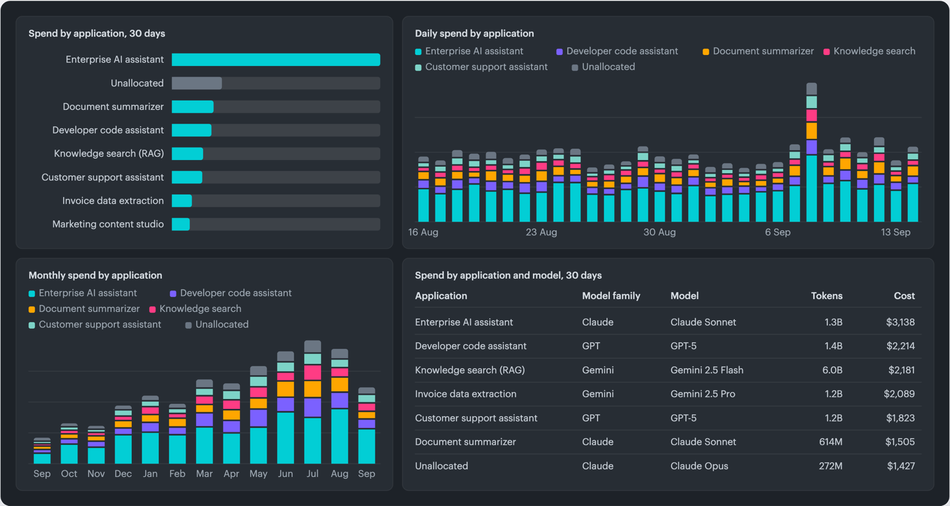Click the "Daily spend by application" panel title
This screenshot has width=950, height=506.
click(x=474, y=33)
